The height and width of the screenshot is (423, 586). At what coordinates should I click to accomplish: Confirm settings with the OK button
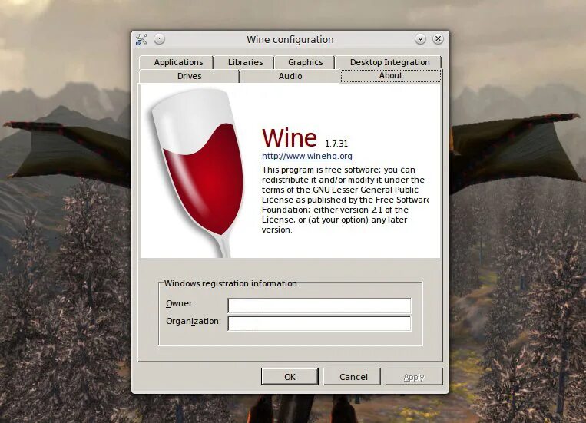point(290,377)
